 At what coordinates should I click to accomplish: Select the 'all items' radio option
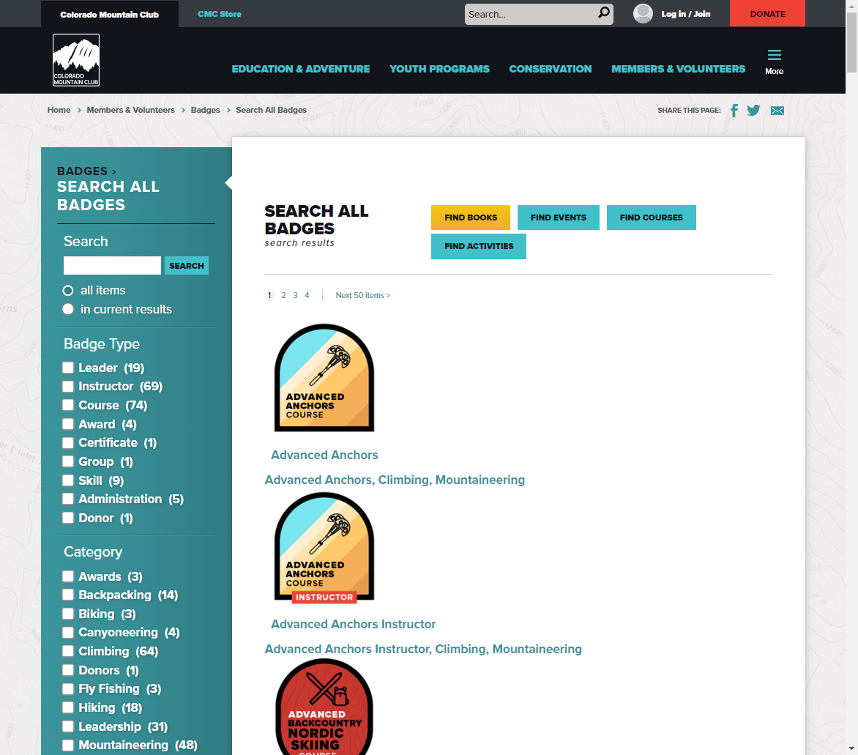(68, 291)
